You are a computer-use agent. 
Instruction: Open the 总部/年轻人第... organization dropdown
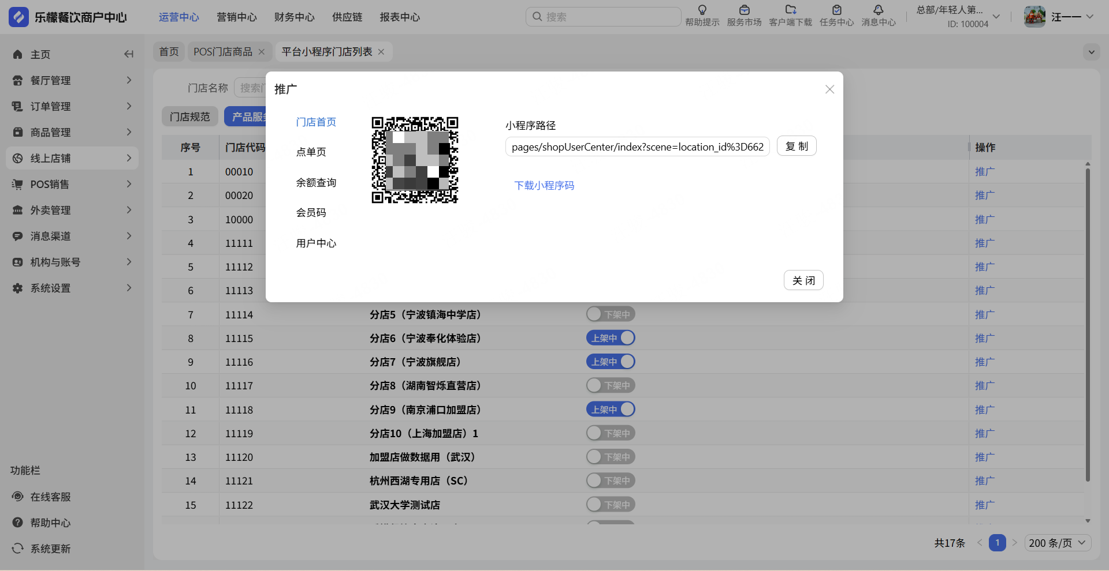pyautogui.click(x=958, y=17)
